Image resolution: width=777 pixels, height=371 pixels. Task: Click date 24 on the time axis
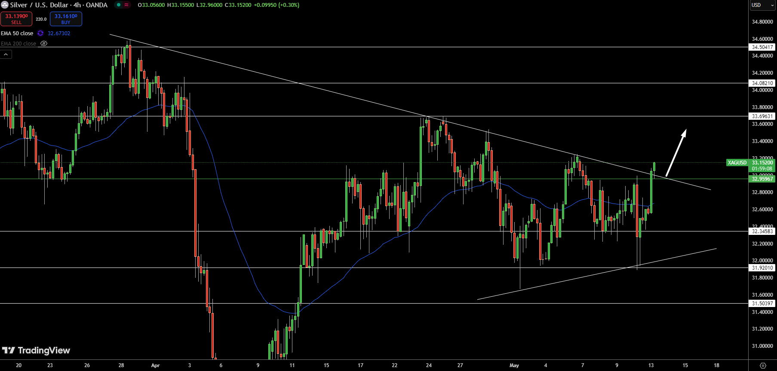pyautogui.click(x=429, y=365)
